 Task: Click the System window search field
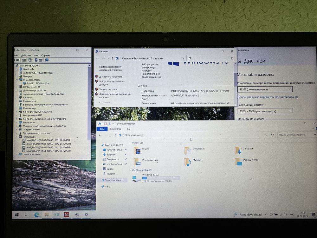(215, 58)
